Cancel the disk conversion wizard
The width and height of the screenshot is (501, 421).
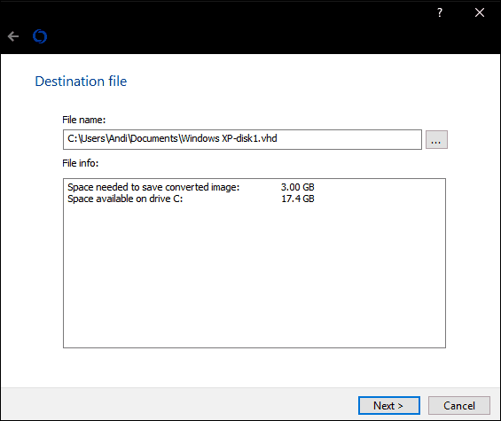(x=458, y=405)
